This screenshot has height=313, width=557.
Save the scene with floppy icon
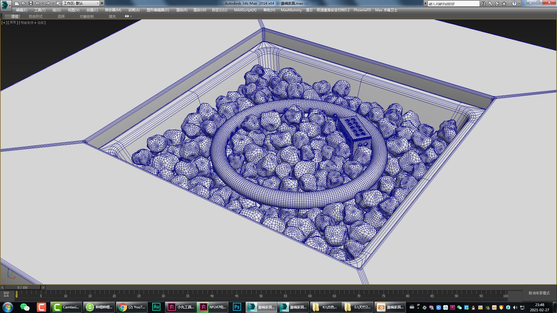click(30, 3)
